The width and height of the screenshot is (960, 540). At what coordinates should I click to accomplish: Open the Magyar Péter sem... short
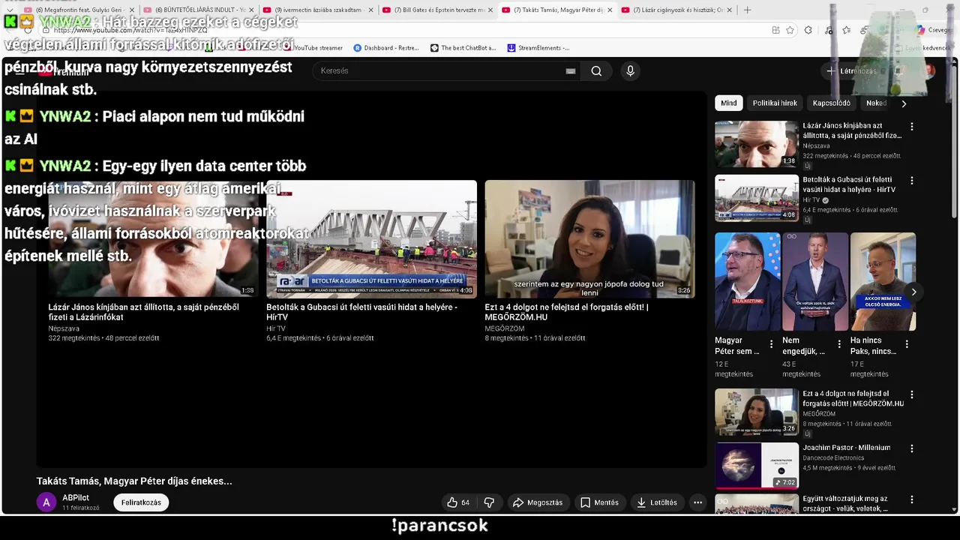click(747, 281)
